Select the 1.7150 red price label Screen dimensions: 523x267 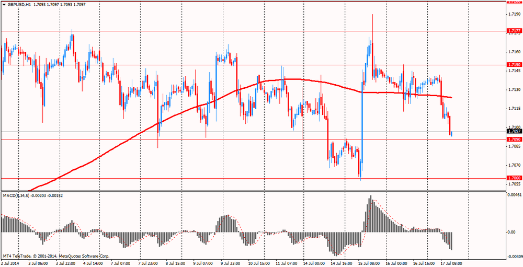coord(514,65)
